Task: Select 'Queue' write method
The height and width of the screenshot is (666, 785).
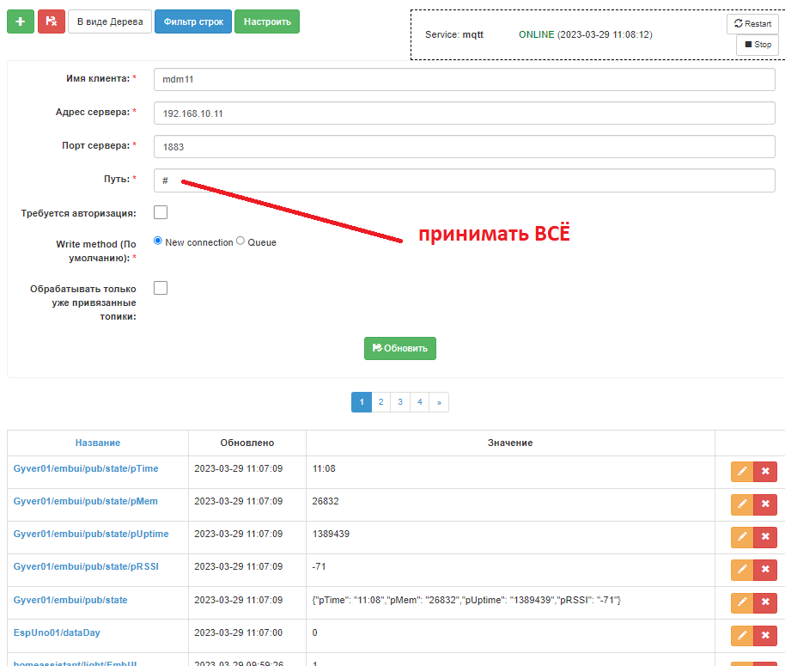Action: 240,241
